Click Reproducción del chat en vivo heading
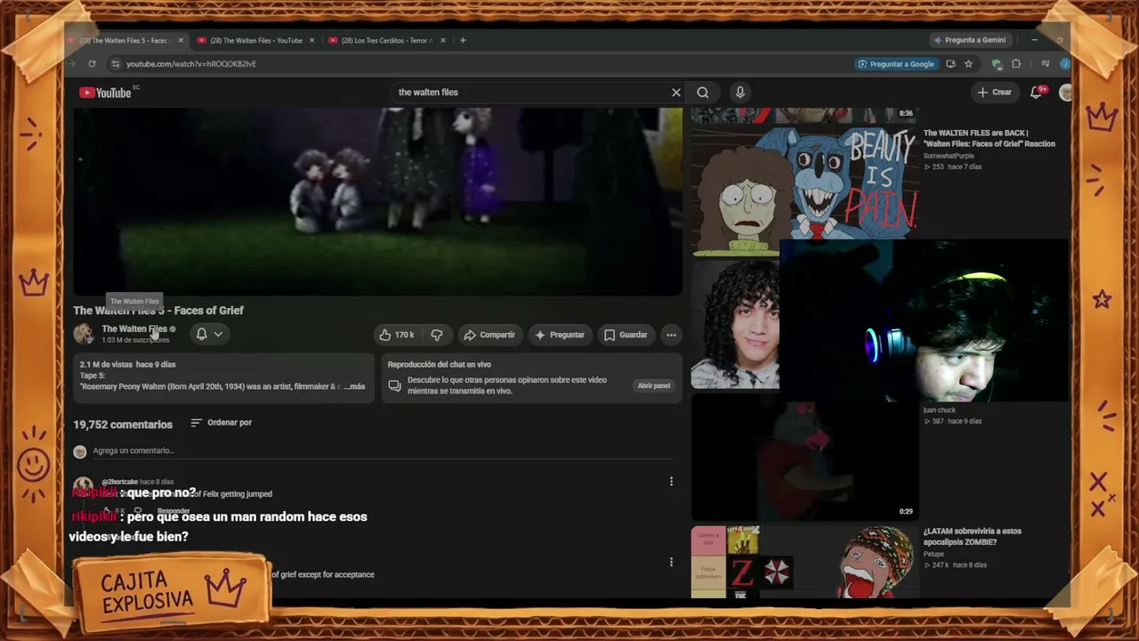This screenshot has width=1139, height=641. click(x=440, y=364)
